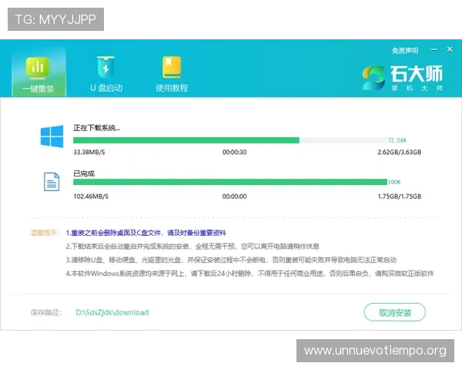Close the 石大师 window
462x370 pixels.
[x=450, y=49]
